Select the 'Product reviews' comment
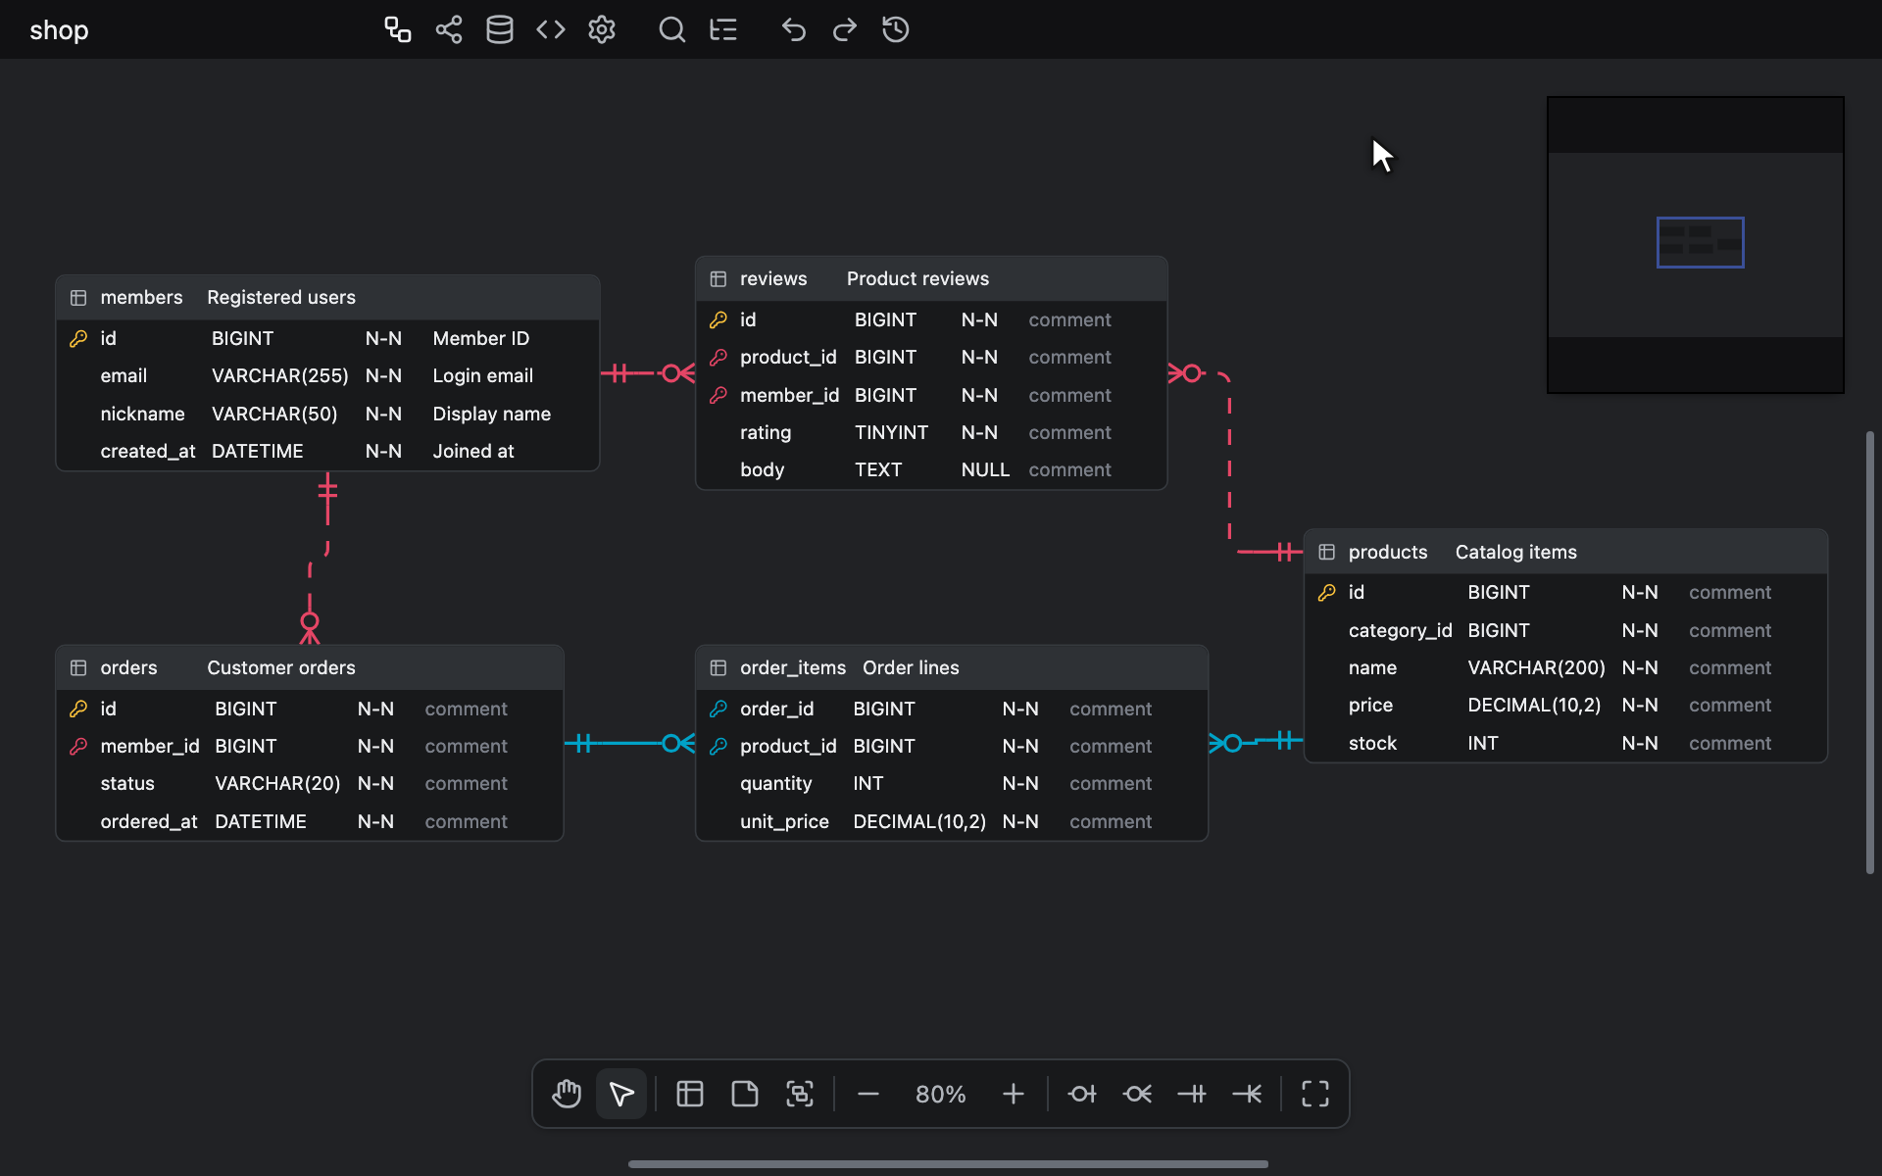The height and width of the screenshot is (1176, 1882). coord(917,279)
